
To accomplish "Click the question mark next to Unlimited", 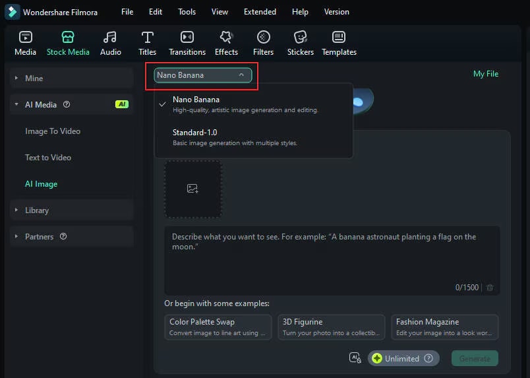I will coord(428,358).
